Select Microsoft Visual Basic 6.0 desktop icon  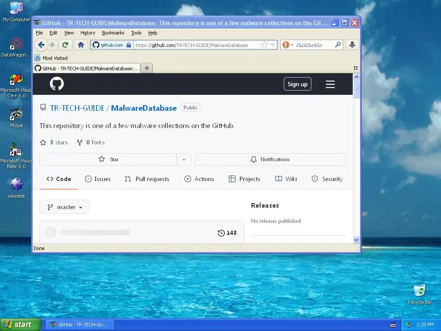click(x=16, y=156)
